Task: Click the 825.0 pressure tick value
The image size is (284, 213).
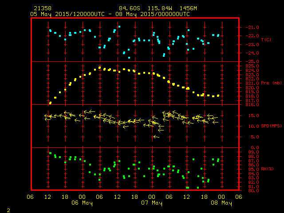Action: [252, 66]
